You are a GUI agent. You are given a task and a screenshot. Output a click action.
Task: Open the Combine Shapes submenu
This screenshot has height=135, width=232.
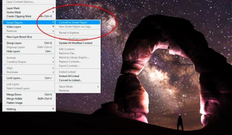(29, 62)
